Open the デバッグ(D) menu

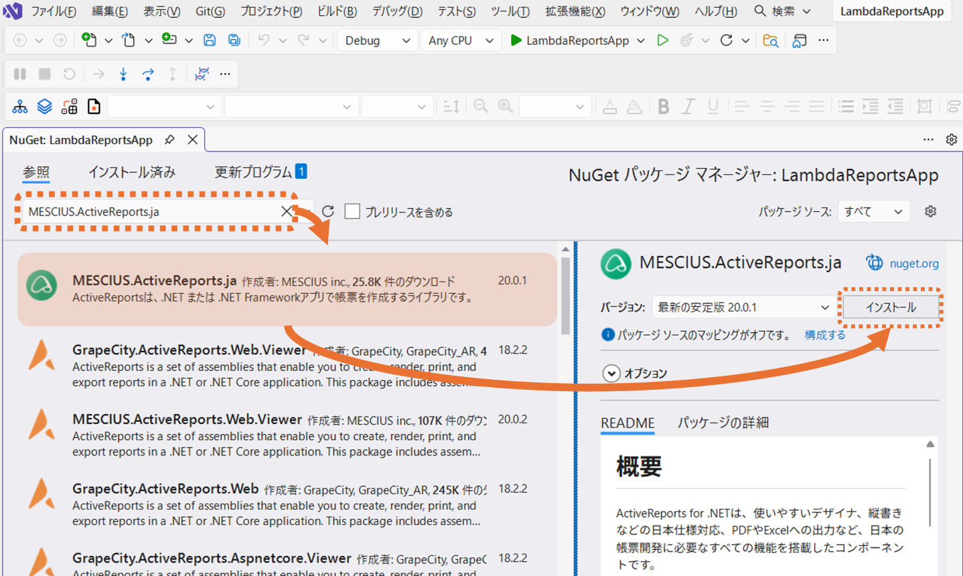397,11
